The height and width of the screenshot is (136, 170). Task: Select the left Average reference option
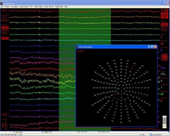5,30
